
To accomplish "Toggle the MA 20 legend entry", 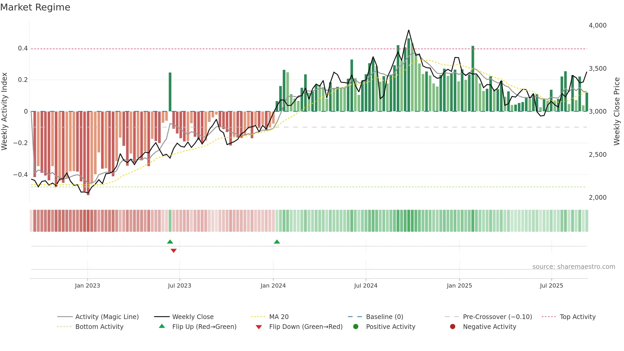I will pyautogui.click(x=270, y=317).
